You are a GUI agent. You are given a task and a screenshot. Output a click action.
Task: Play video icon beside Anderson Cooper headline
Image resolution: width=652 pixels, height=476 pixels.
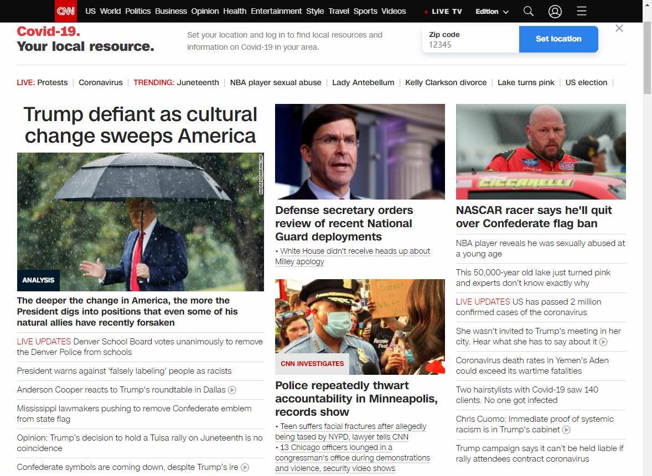232,390
